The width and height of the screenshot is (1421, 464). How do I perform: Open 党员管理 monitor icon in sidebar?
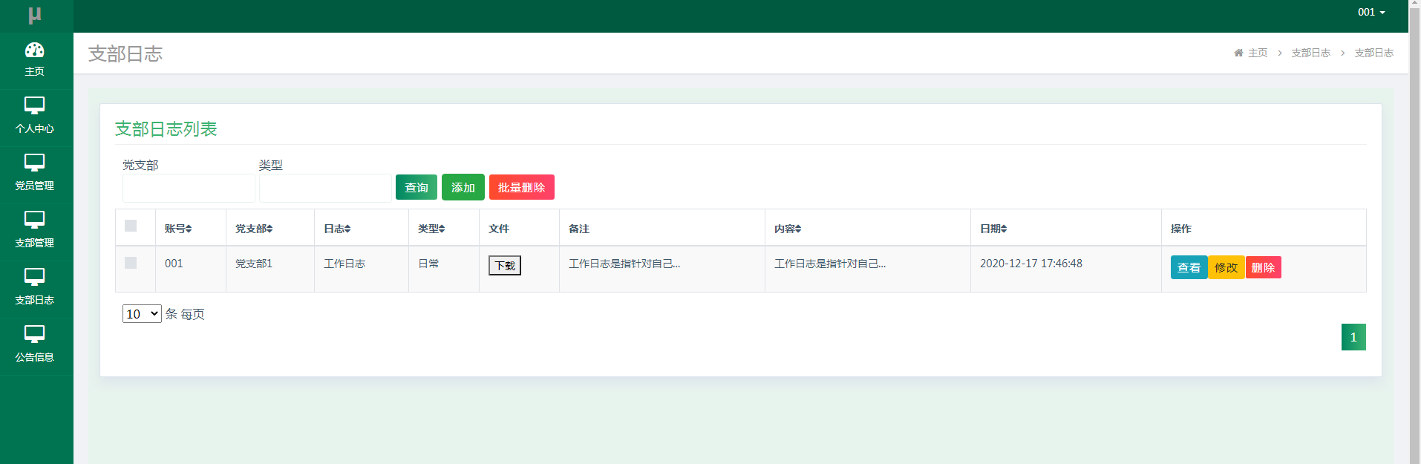[34, 163]
